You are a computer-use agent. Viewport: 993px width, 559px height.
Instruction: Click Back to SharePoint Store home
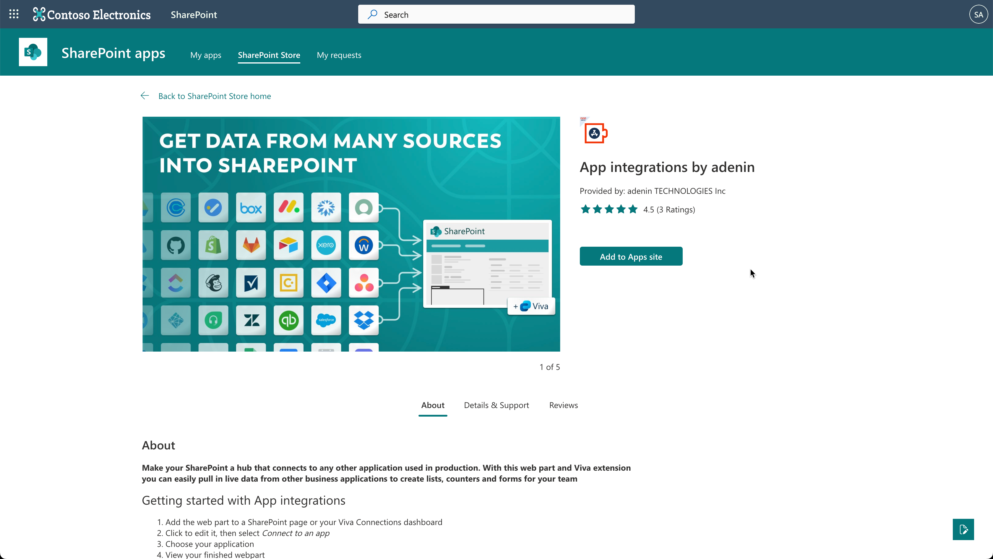[x=215, y=96]
